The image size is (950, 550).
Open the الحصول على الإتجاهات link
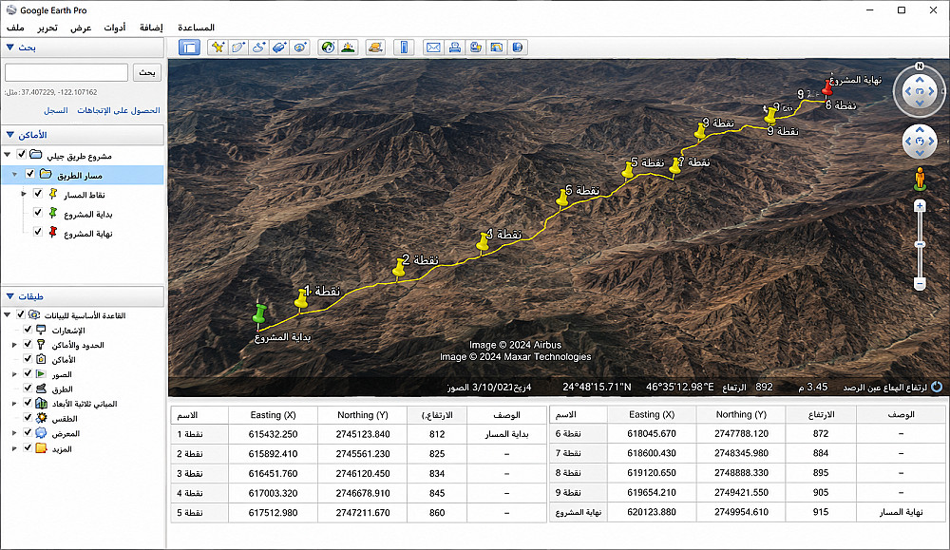click(119, 110)
